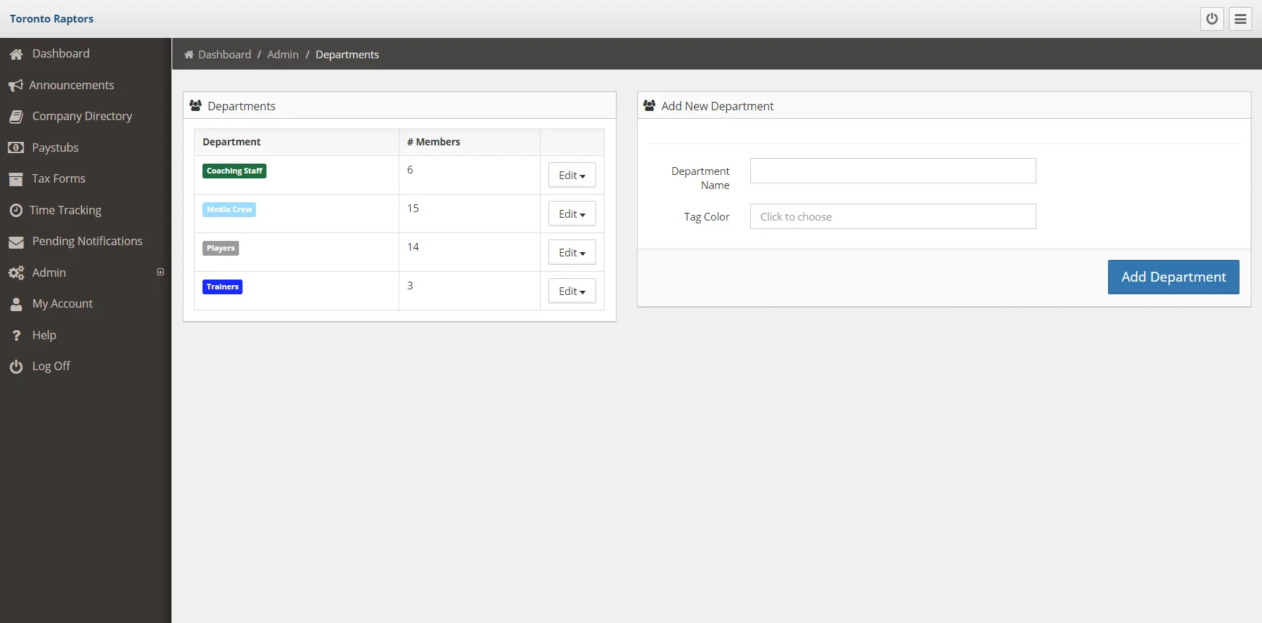Open the hamburger menu icon

click(x=1240, y=19)
